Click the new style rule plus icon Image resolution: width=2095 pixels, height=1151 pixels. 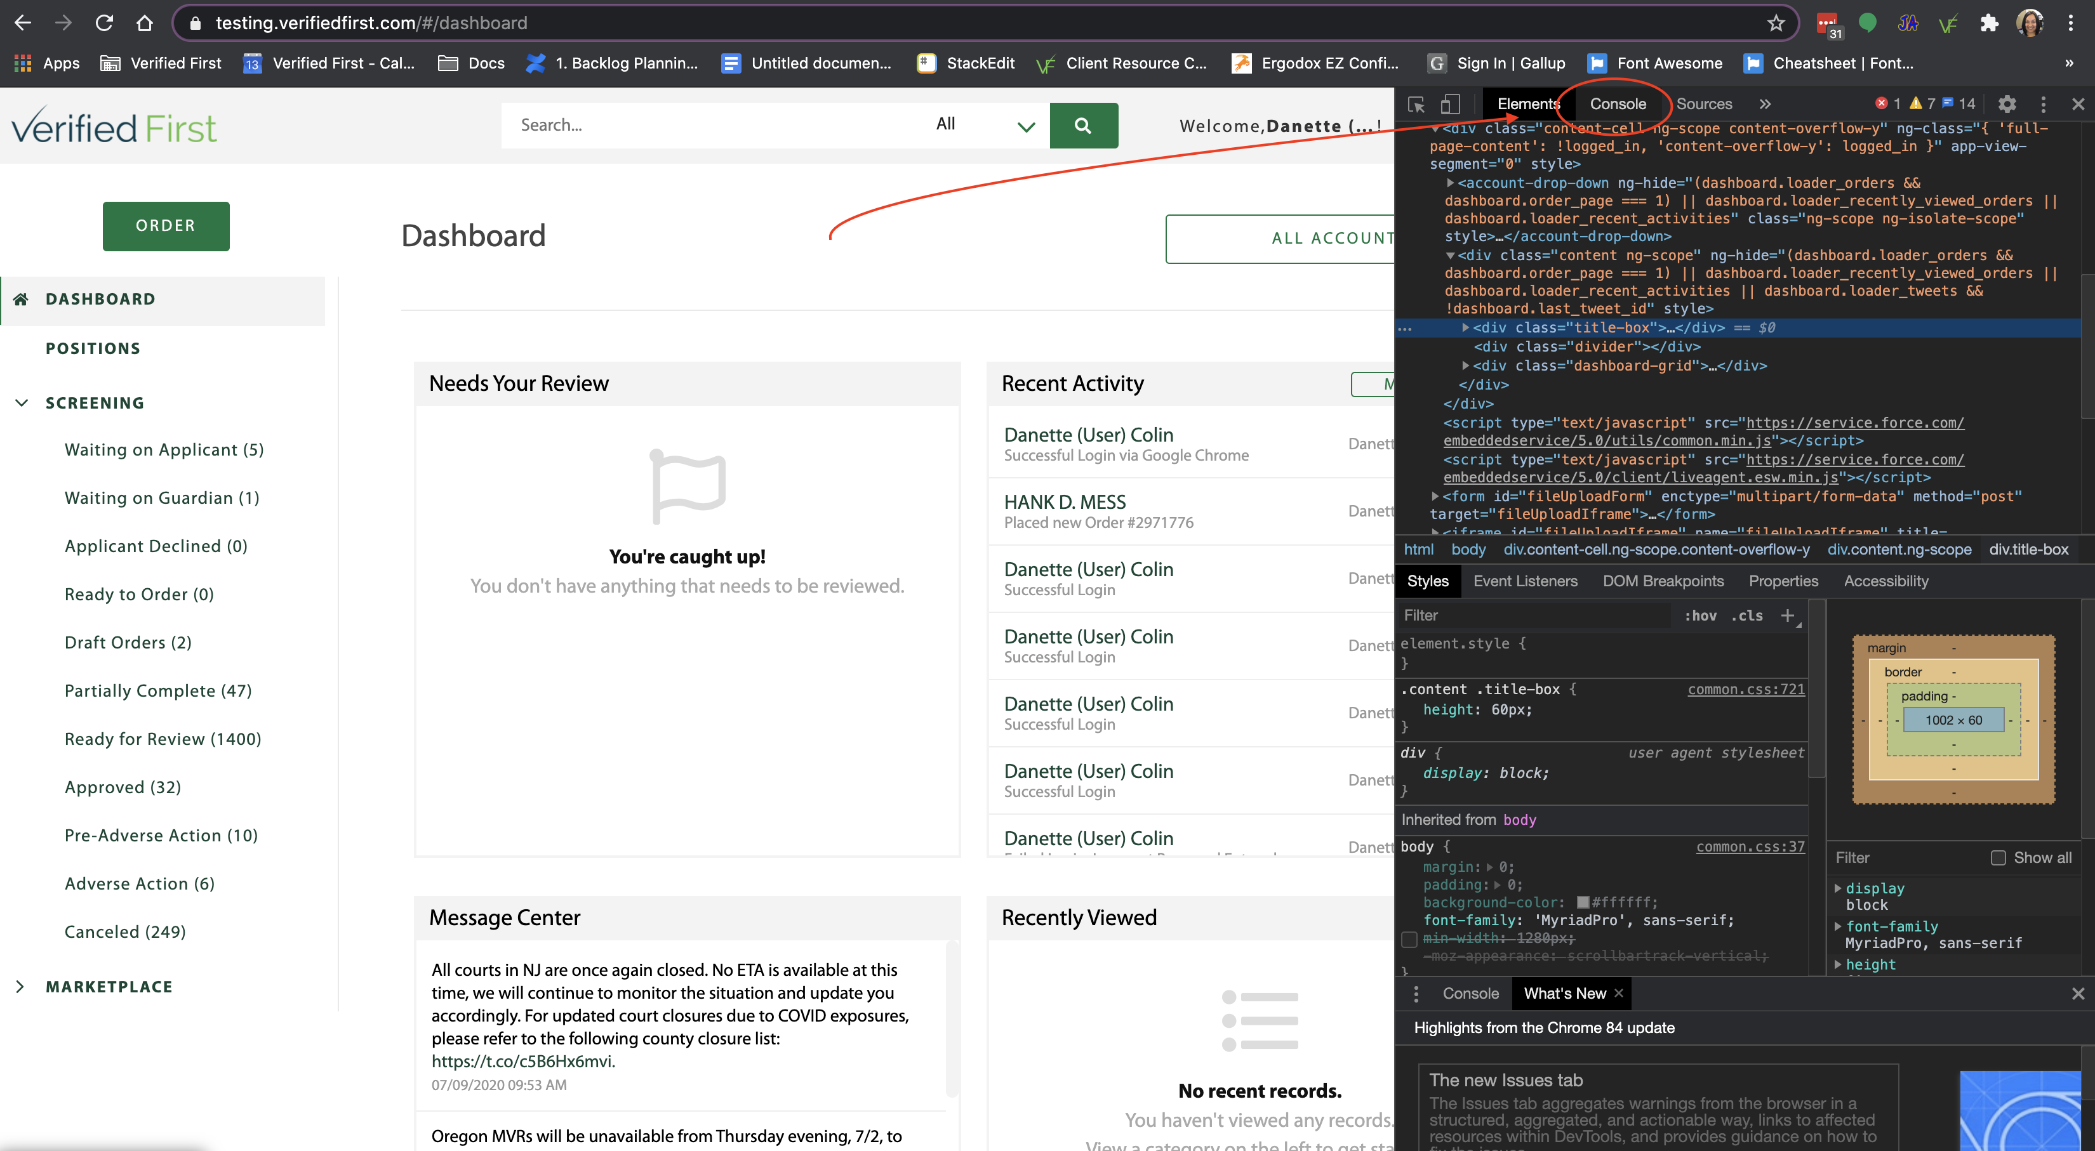pyautogui.click(x=1788, y=615)
